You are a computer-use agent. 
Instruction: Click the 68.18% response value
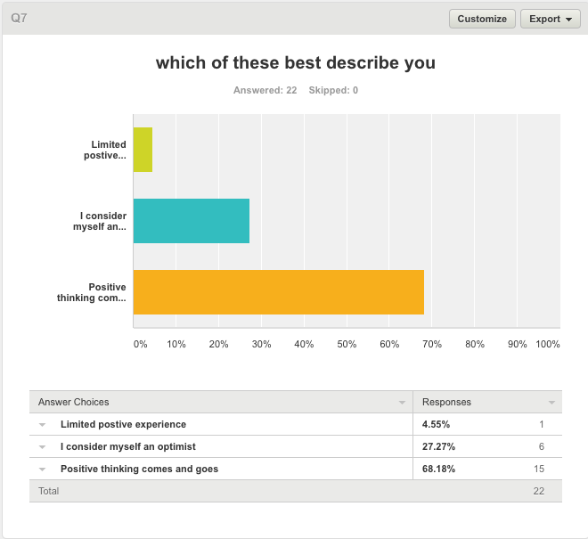click(437, 469)
